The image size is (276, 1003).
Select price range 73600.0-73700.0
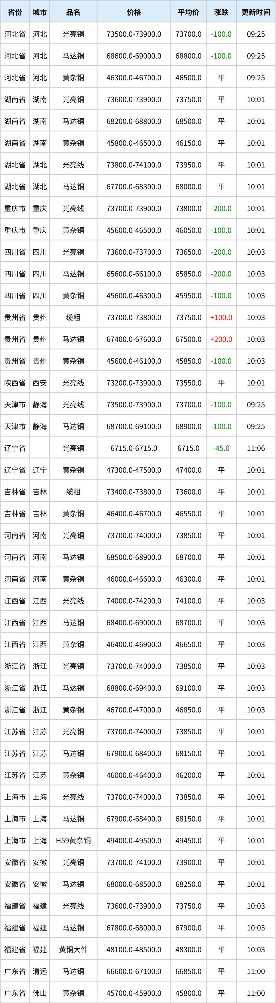[x=134, y=252]
